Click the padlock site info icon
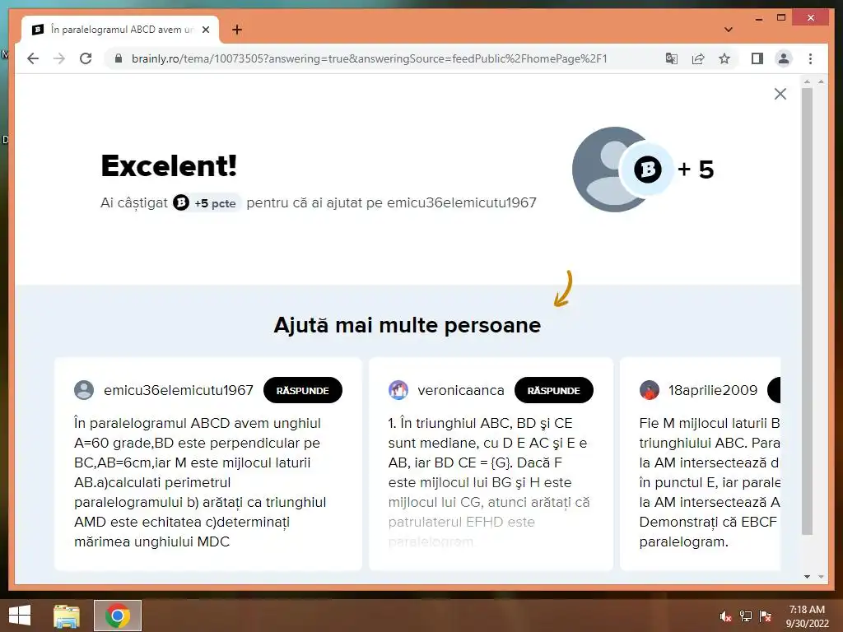The image size is (843, 632). 119,58
